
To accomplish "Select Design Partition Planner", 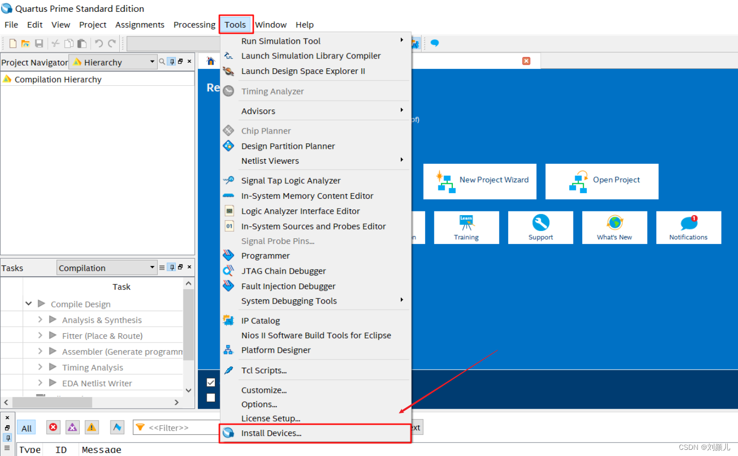I will point(316,146).
